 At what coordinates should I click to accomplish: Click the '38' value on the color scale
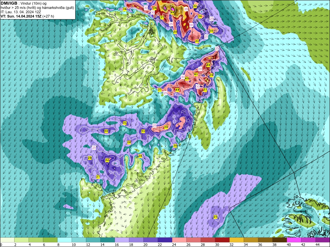click(x=274, y=245)
